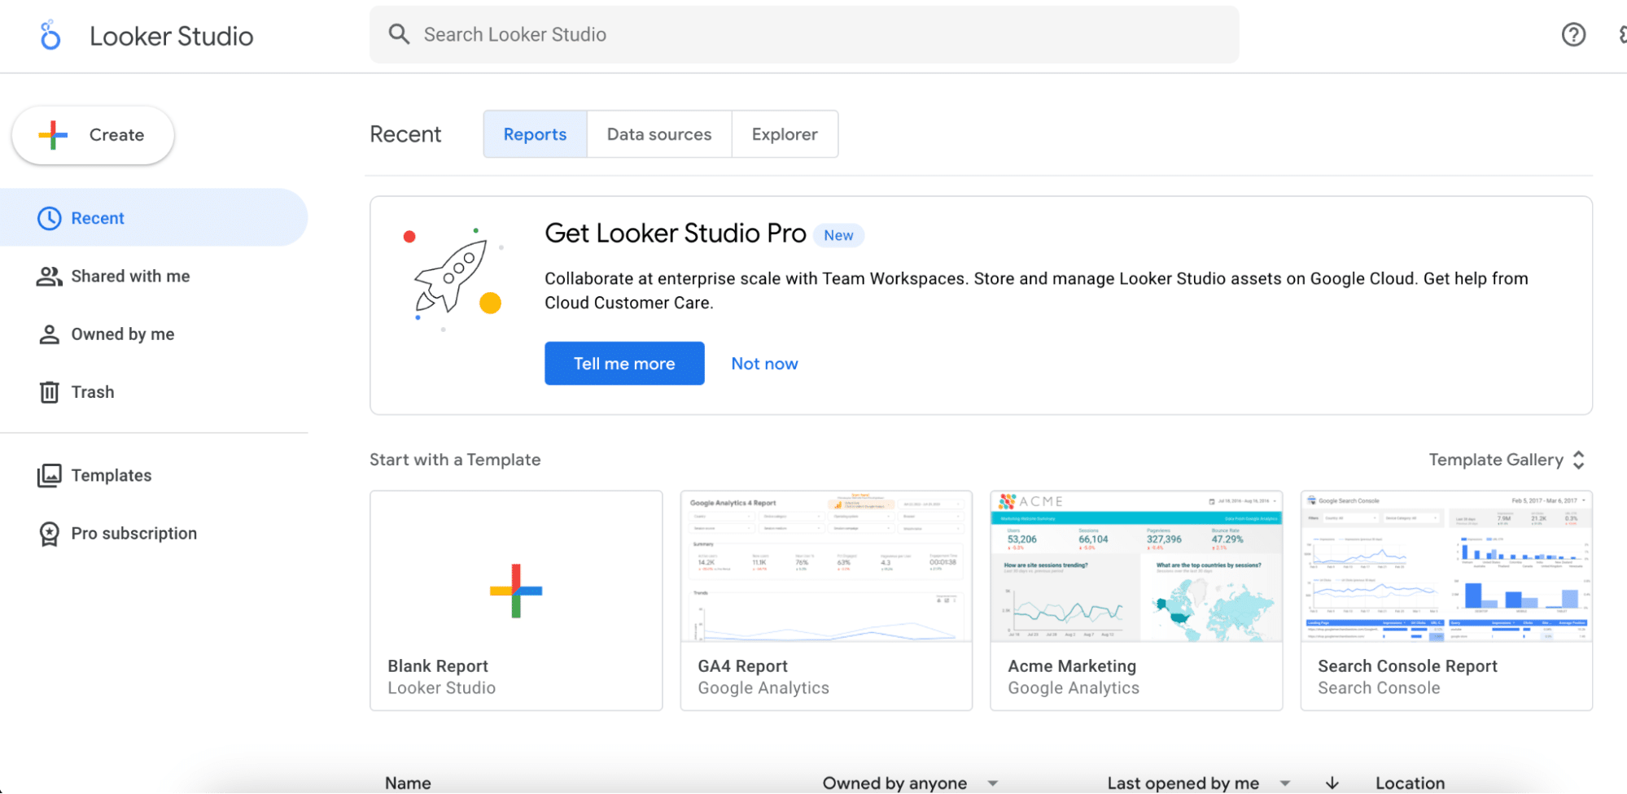Image resolution: width=1627 pixels, height=794 pixels.
Task: Open the Acme Marketing template thumbnail
Action: pos(1136,600)
